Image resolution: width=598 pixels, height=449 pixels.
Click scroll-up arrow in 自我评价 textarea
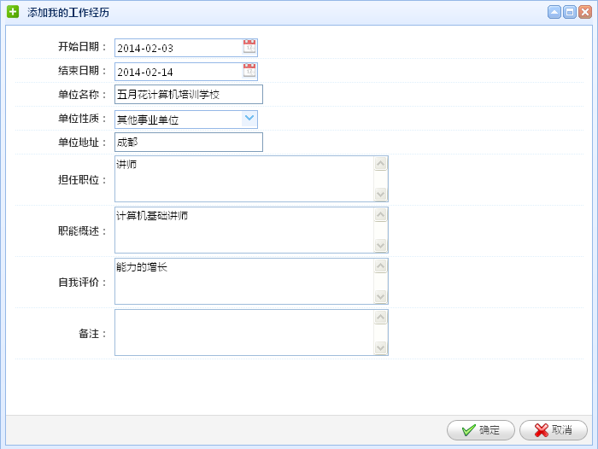[x=380, y=265]
